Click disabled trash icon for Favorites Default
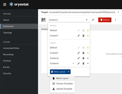The height and width of the screenshot is (94, 122). pos(83,30)
